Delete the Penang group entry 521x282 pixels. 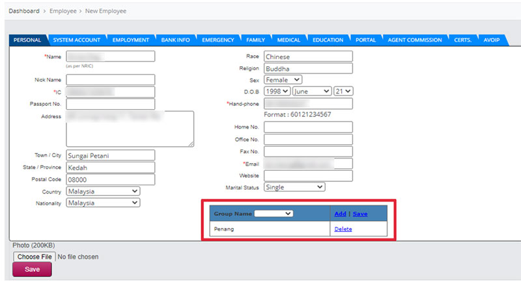coord(343,229)
